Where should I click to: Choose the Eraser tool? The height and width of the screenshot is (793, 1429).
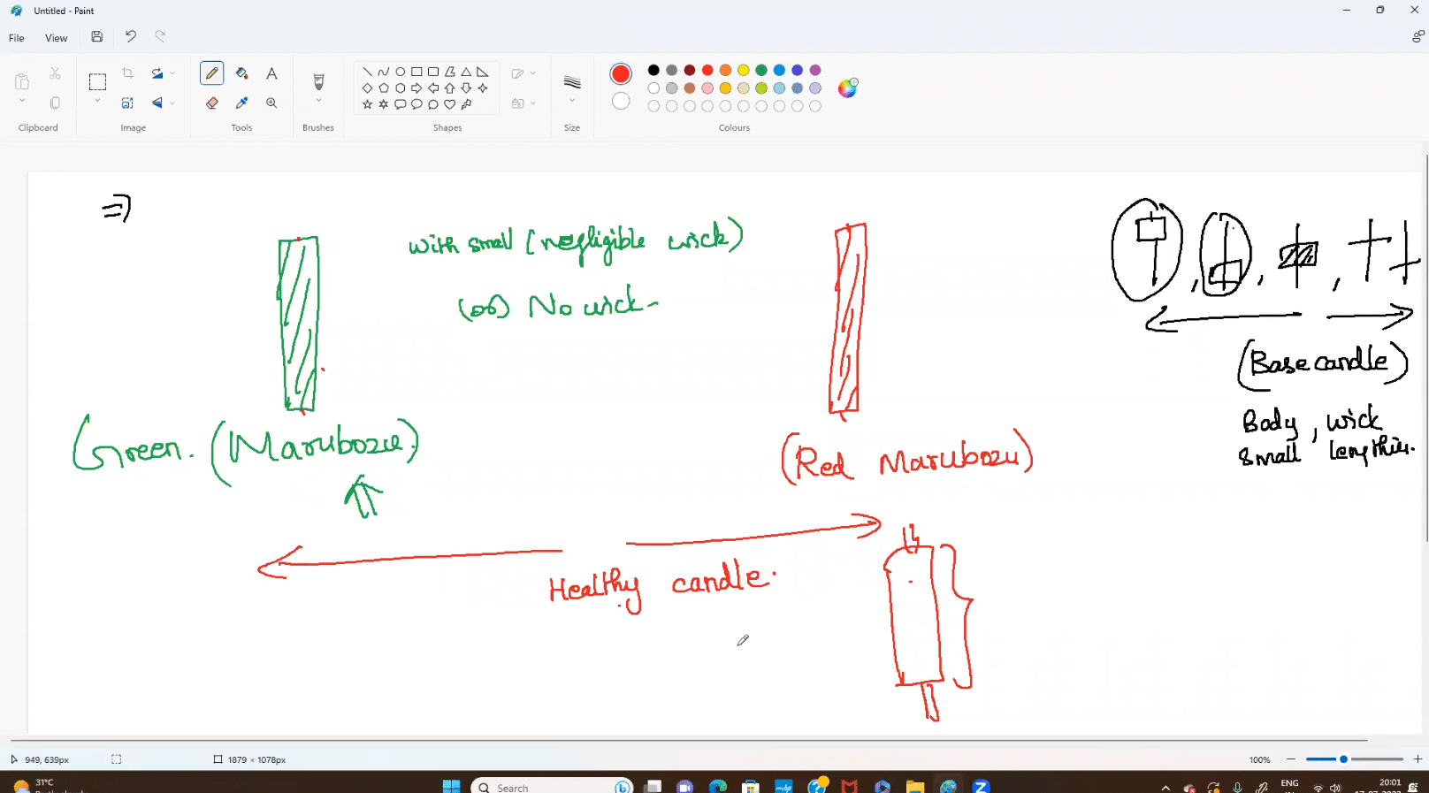click(212, 103)
